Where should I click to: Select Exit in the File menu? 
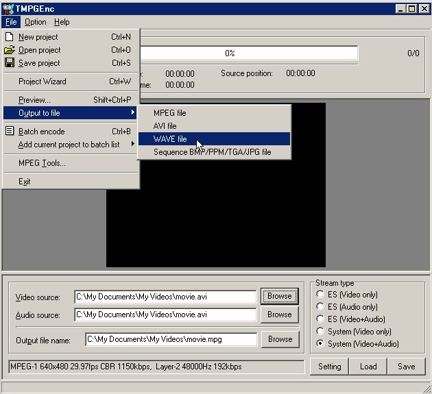70,182
